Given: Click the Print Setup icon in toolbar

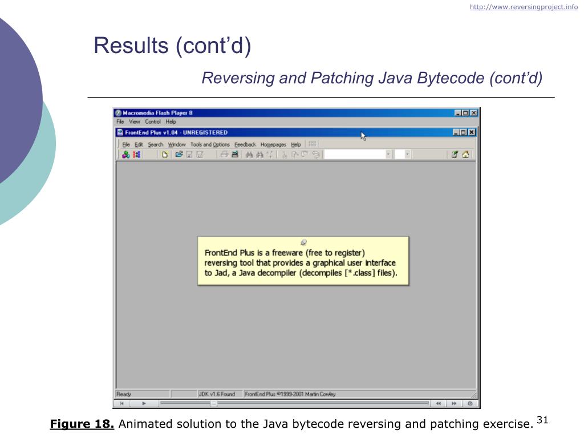Looking at the screenshot, I should (235, 155).
